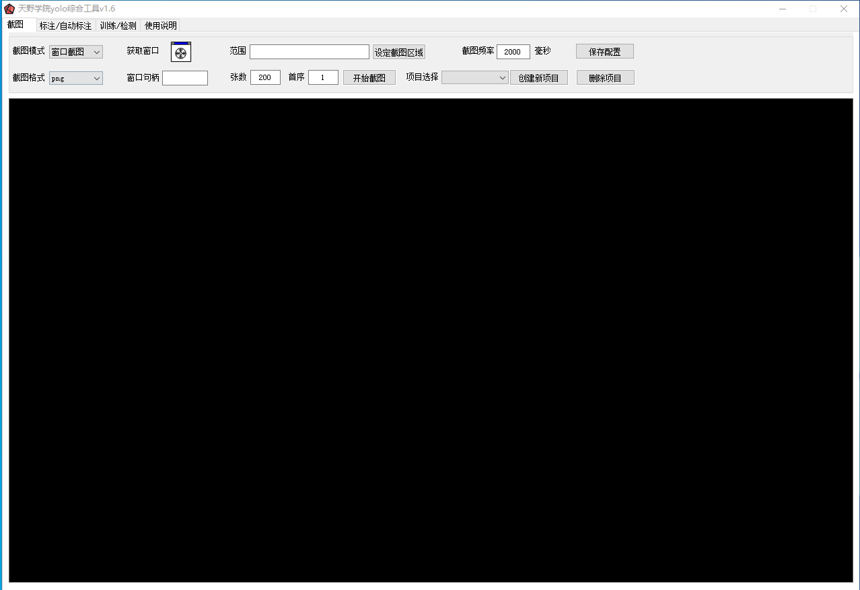This screenshot has height=590, width=860.
Task: Click the app logo in title bar
Action: [9, 9]
